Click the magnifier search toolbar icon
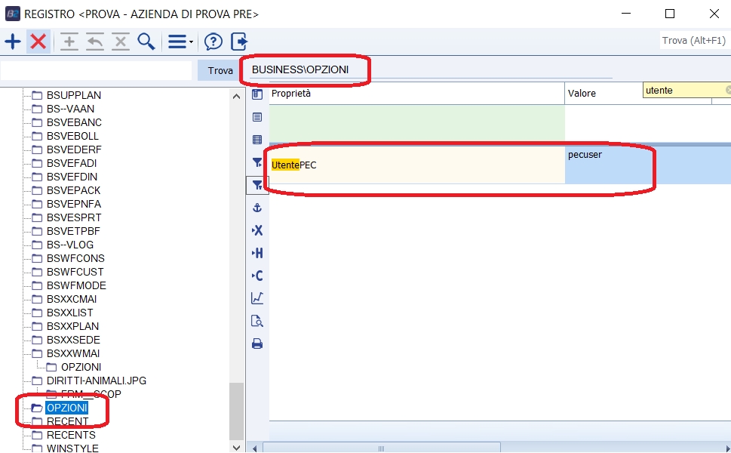 tap(146, 42)
